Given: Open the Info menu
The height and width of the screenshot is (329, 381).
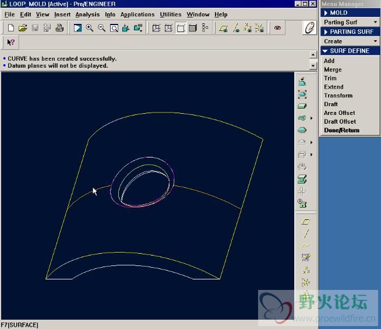Looking at the screenshot, I should coord(110,15).
